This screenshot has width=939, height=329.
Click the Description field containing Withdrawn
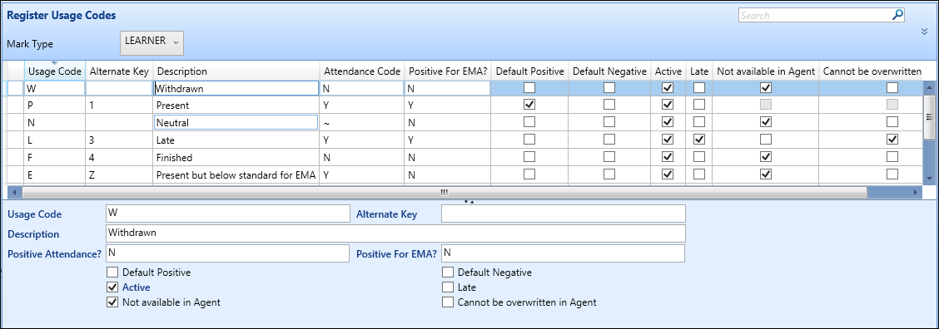tap(395, 233)
